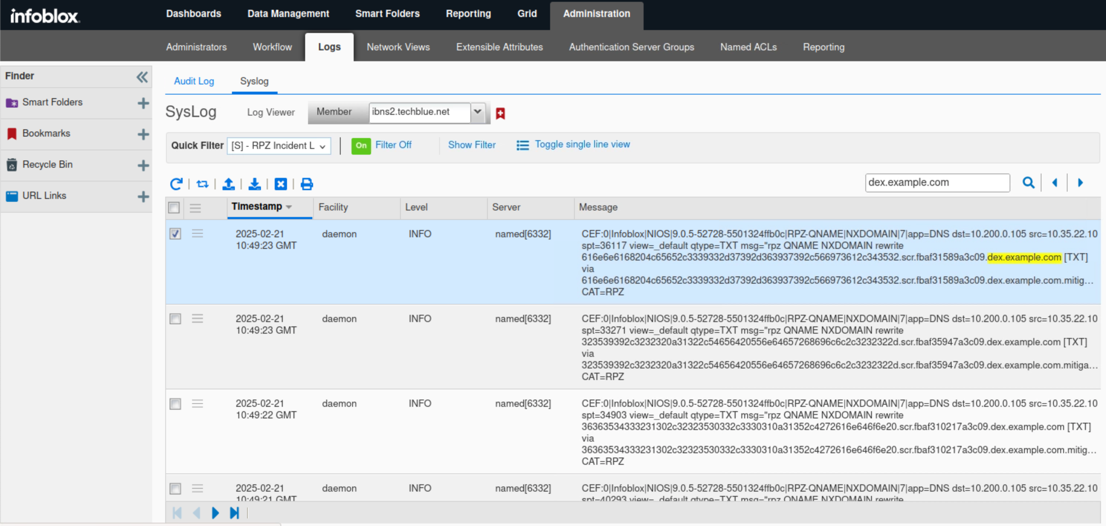The height and width of the screenshot is (526, 1106).
Task: Click the print icon
Action: click(x=307, y=184)
